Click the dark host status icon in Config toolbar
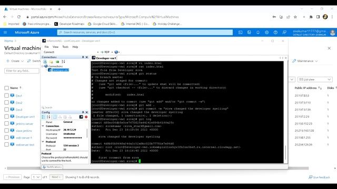 click(x=81, y=117)
